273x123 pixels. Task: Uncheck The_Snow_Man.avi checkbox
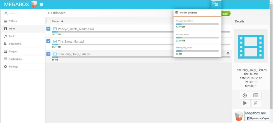(x=48, y=41)
